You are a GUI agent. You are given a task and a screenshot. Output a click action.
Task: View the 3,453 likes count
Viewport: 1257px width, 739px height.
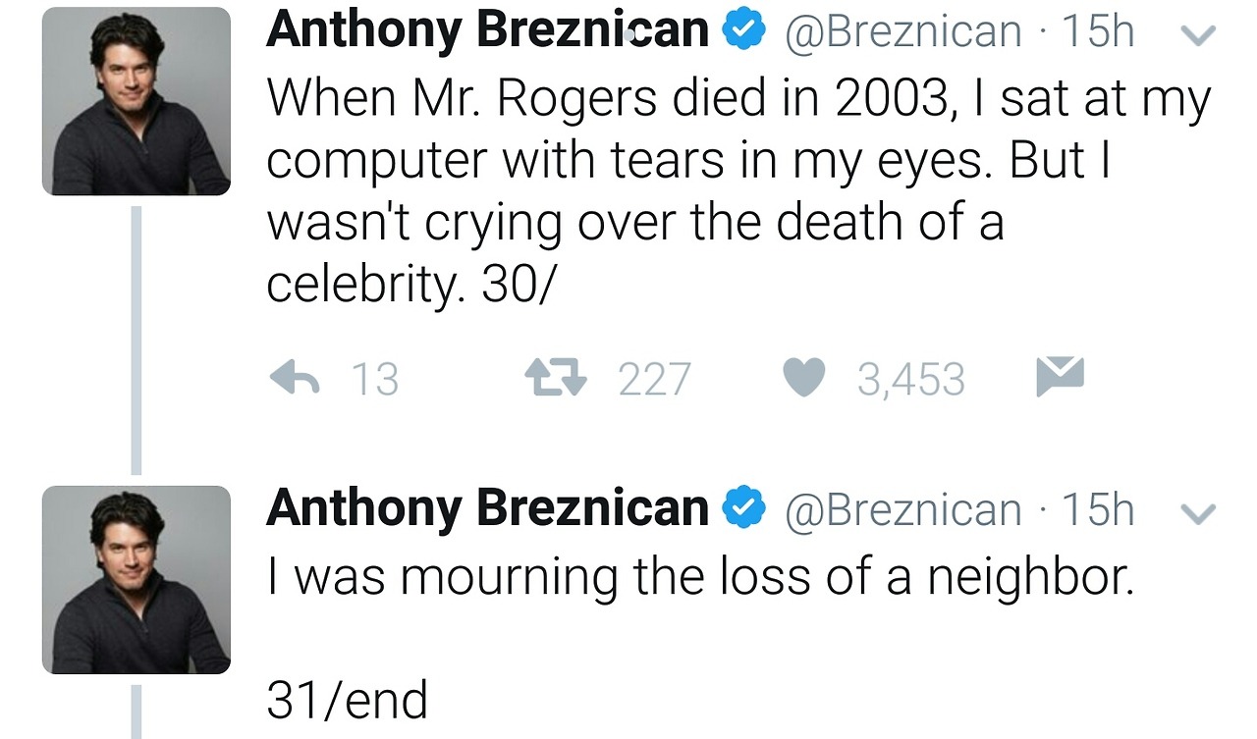click(910, 379)
